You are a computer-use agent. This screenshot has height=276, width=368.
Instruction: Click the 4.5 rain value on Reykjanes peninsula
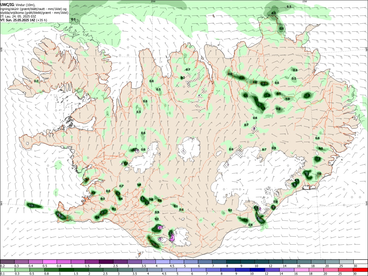pos(60,215)
